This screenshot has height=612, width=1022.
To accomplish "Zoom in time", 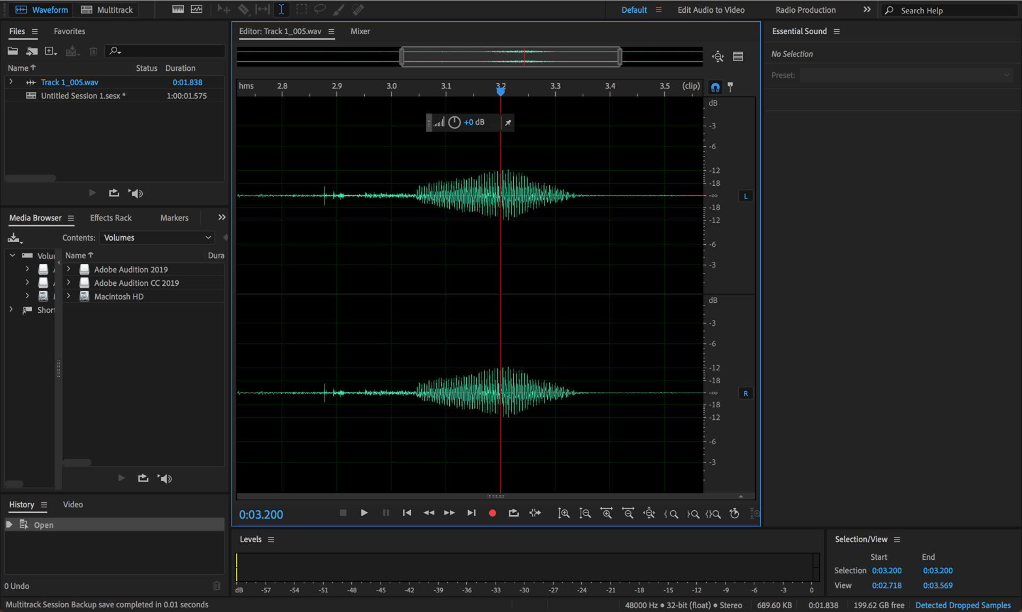I will pyautogui.click(x=606, y=514).
